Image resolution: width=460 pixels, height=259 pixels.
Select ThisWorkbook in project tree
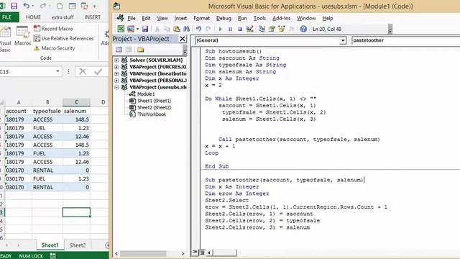coord(152,114)
